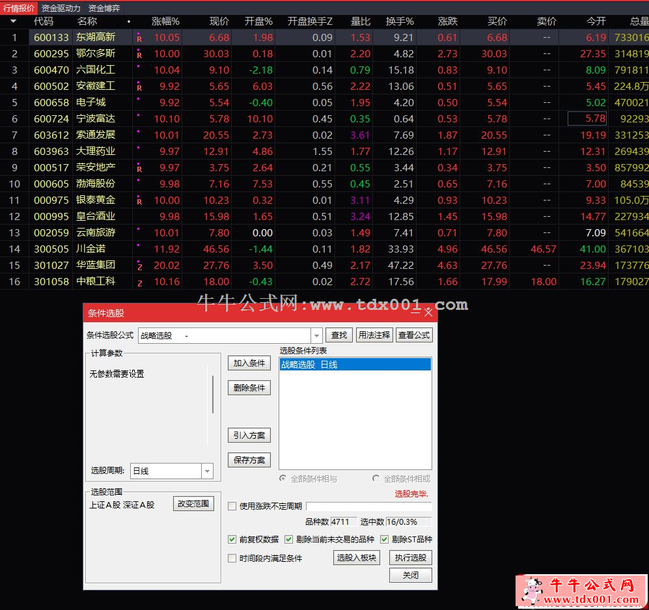Select 战略选股 日线 in condition list
Screen dimensions: 649x610
[355, 365]
